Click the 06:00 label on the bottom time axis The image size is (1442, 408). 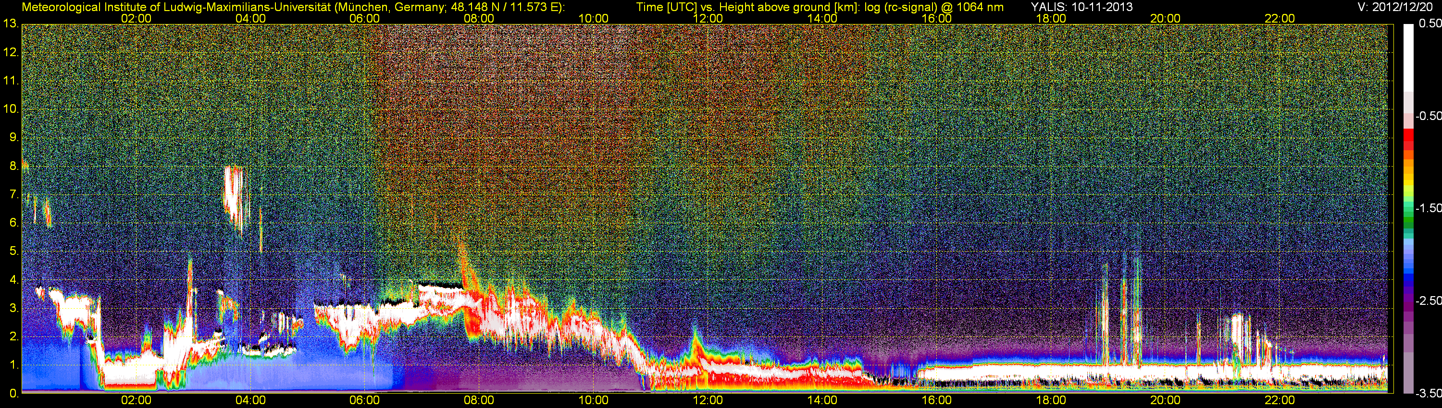pyautogui.click(x=364, y=400)
